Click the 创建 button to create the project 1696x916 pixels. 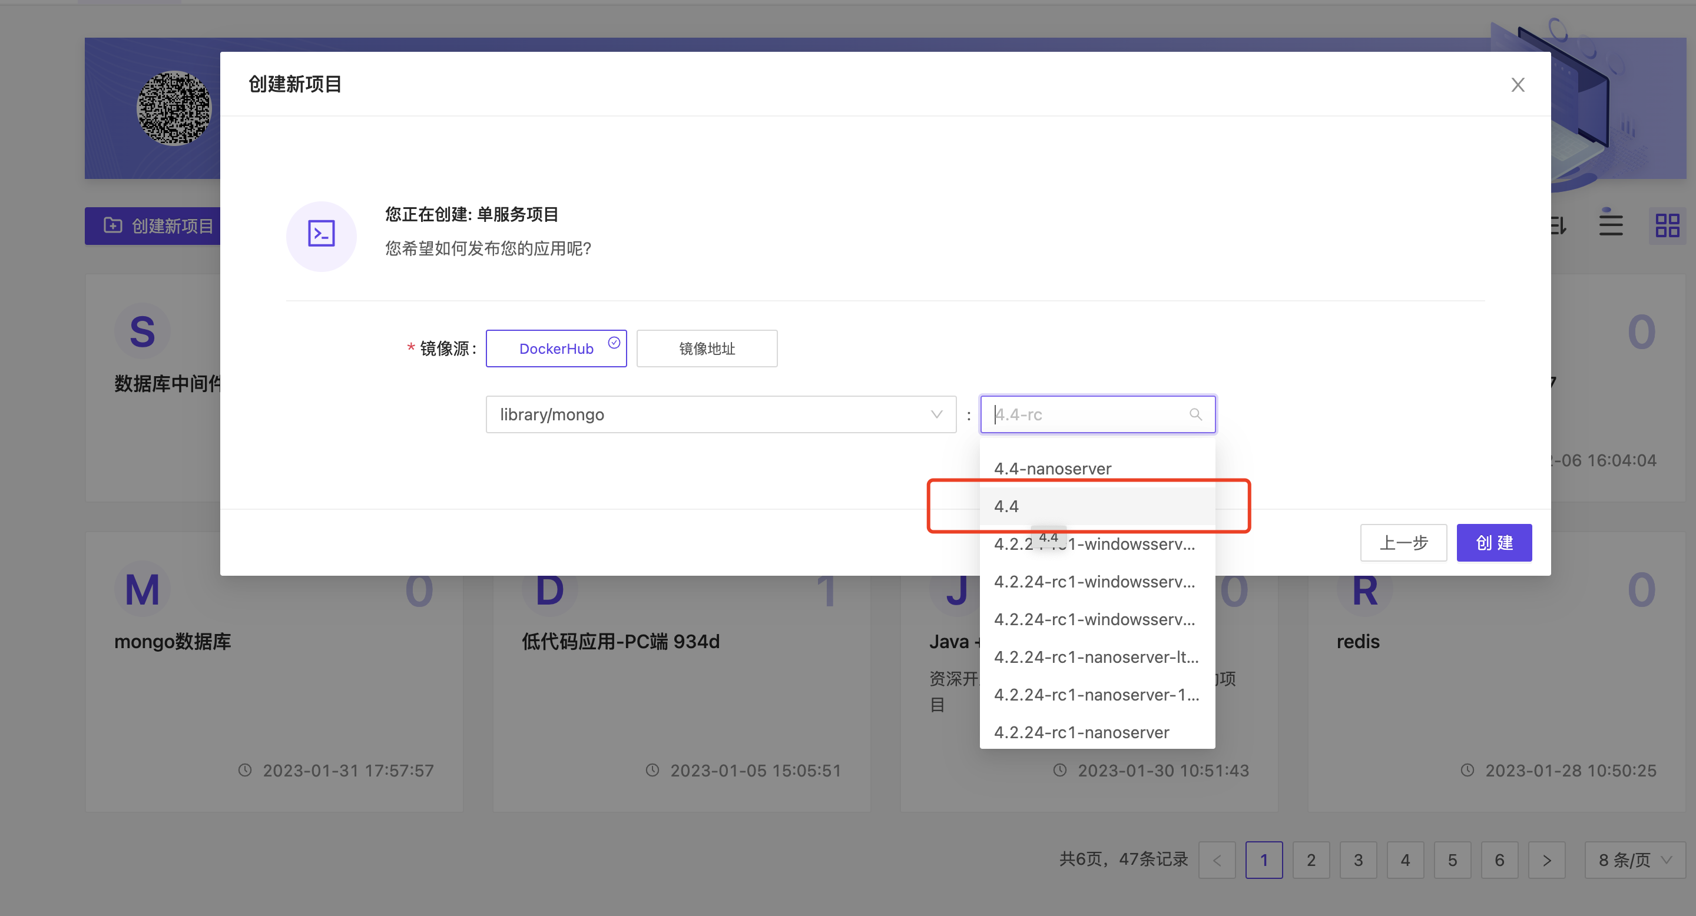[x=1494, y=542]
